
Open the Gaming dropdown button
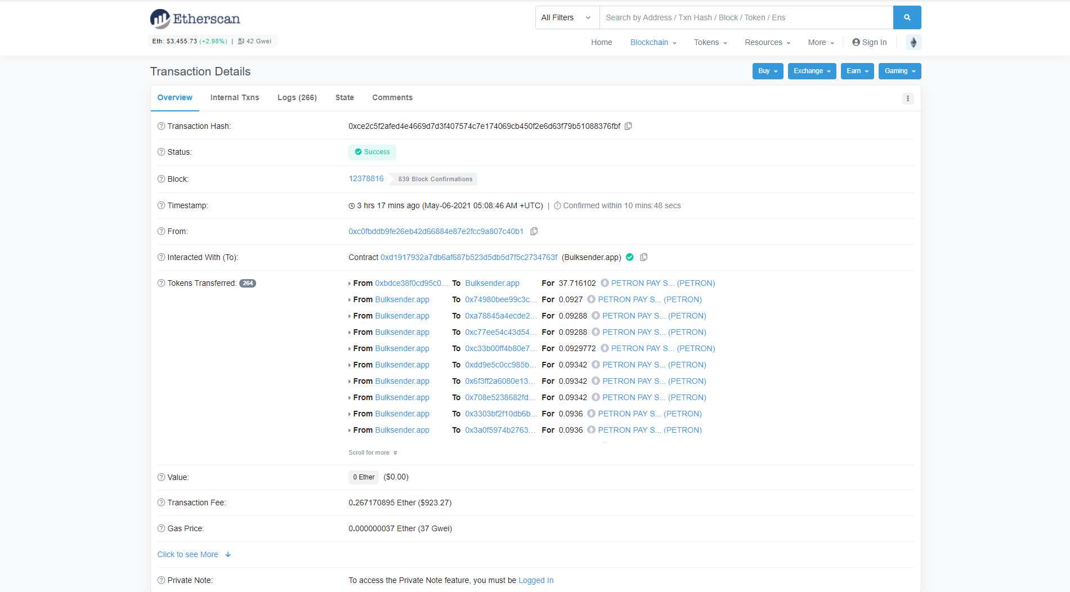[x=899, y=71]
